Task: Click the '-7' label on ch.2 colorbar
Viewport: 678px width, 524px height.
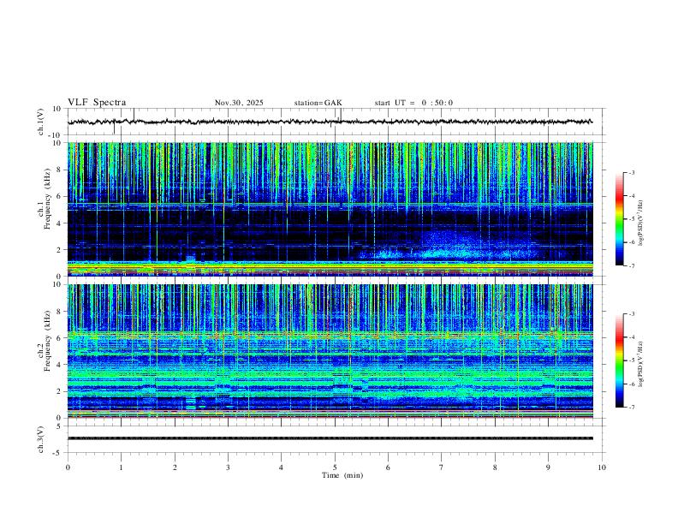Action: coord(631,408)
